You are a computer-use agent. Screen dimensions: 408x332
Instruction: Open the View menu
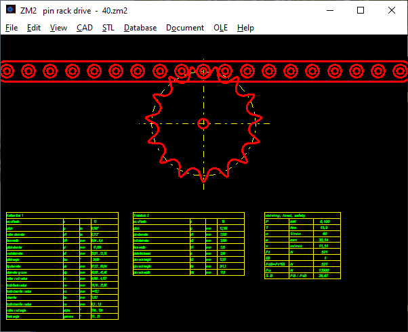[58, 28]
